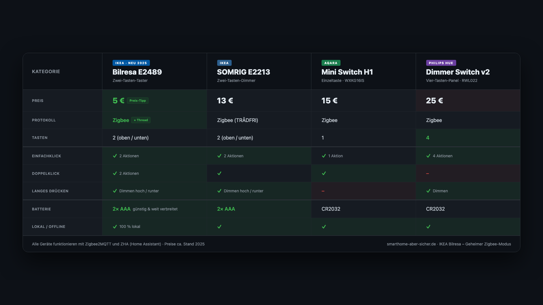This screenshot has width=543, height=305.
Task: Click the 'EINFACHKLICK' row label
Action: (x=46, y=156)
